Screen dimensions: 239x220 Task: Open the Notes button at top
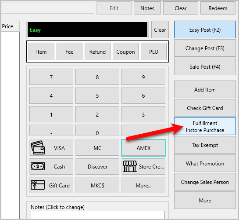pos(147,8)
